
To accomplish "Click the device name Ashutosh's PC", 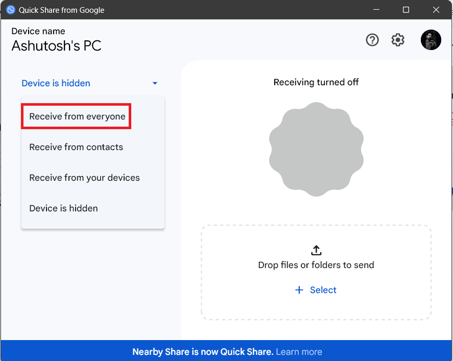I will (56, 46).
